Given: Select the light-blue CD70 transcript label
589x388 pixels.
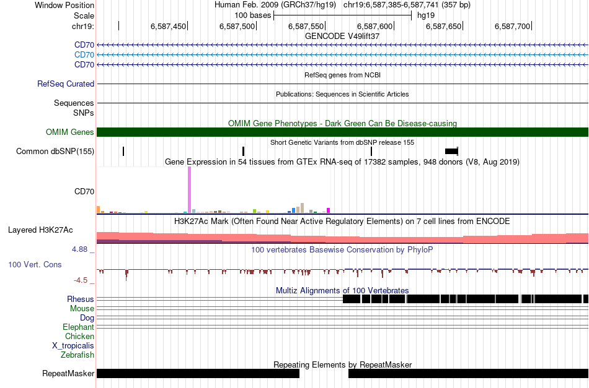Looking at the screenshot, I should [84, 54].
